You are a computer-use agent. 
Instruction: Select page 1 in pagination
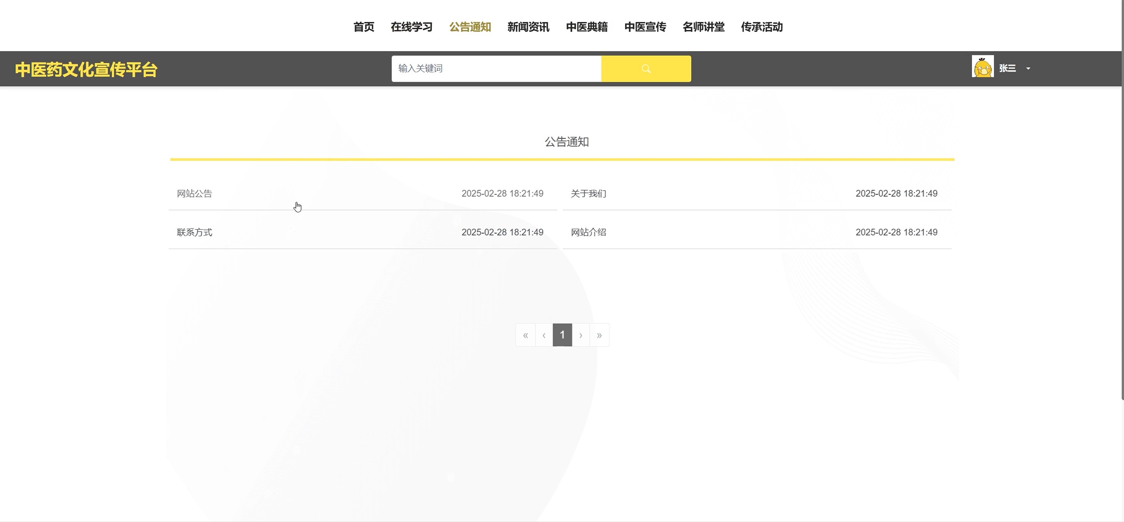(x=562, y=335)
